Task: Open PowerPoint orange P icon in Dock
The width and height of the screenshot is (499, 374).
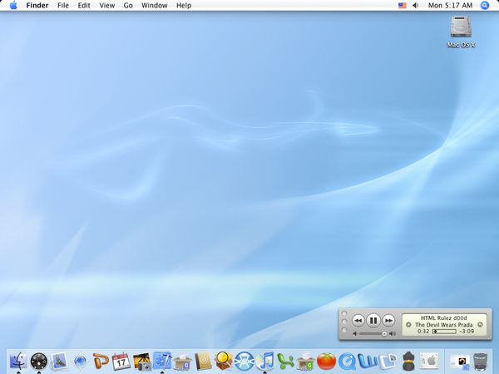Action: point(101,362)
